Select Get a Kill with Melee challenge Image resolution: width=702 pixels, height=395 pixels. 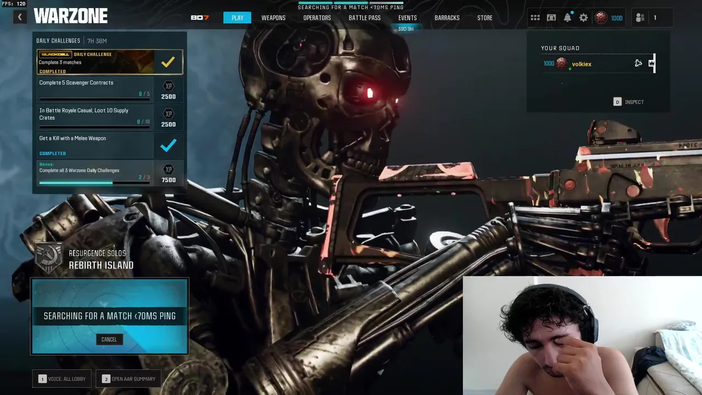point(110,145)
